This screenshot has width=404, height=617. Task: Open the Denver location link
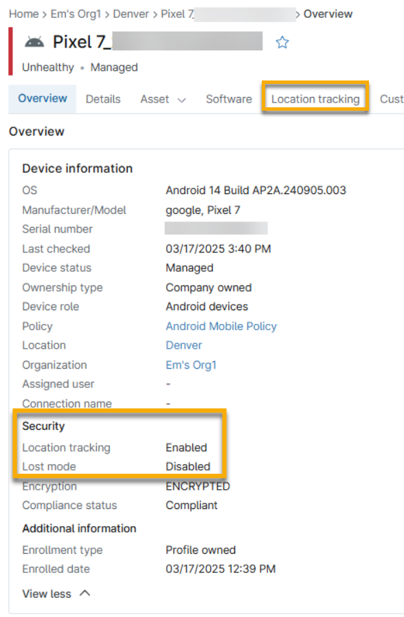click(184, 345)
